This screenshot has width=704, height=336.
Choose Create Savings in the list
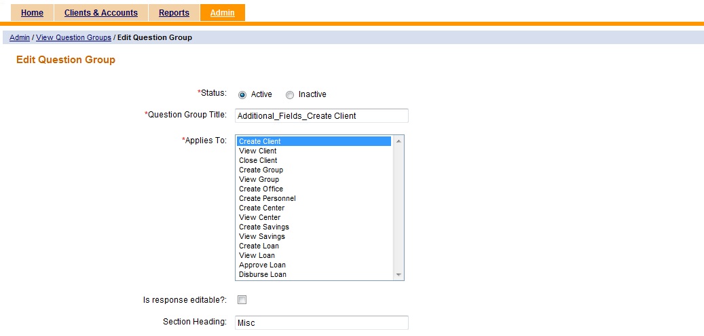coord(263,227)
